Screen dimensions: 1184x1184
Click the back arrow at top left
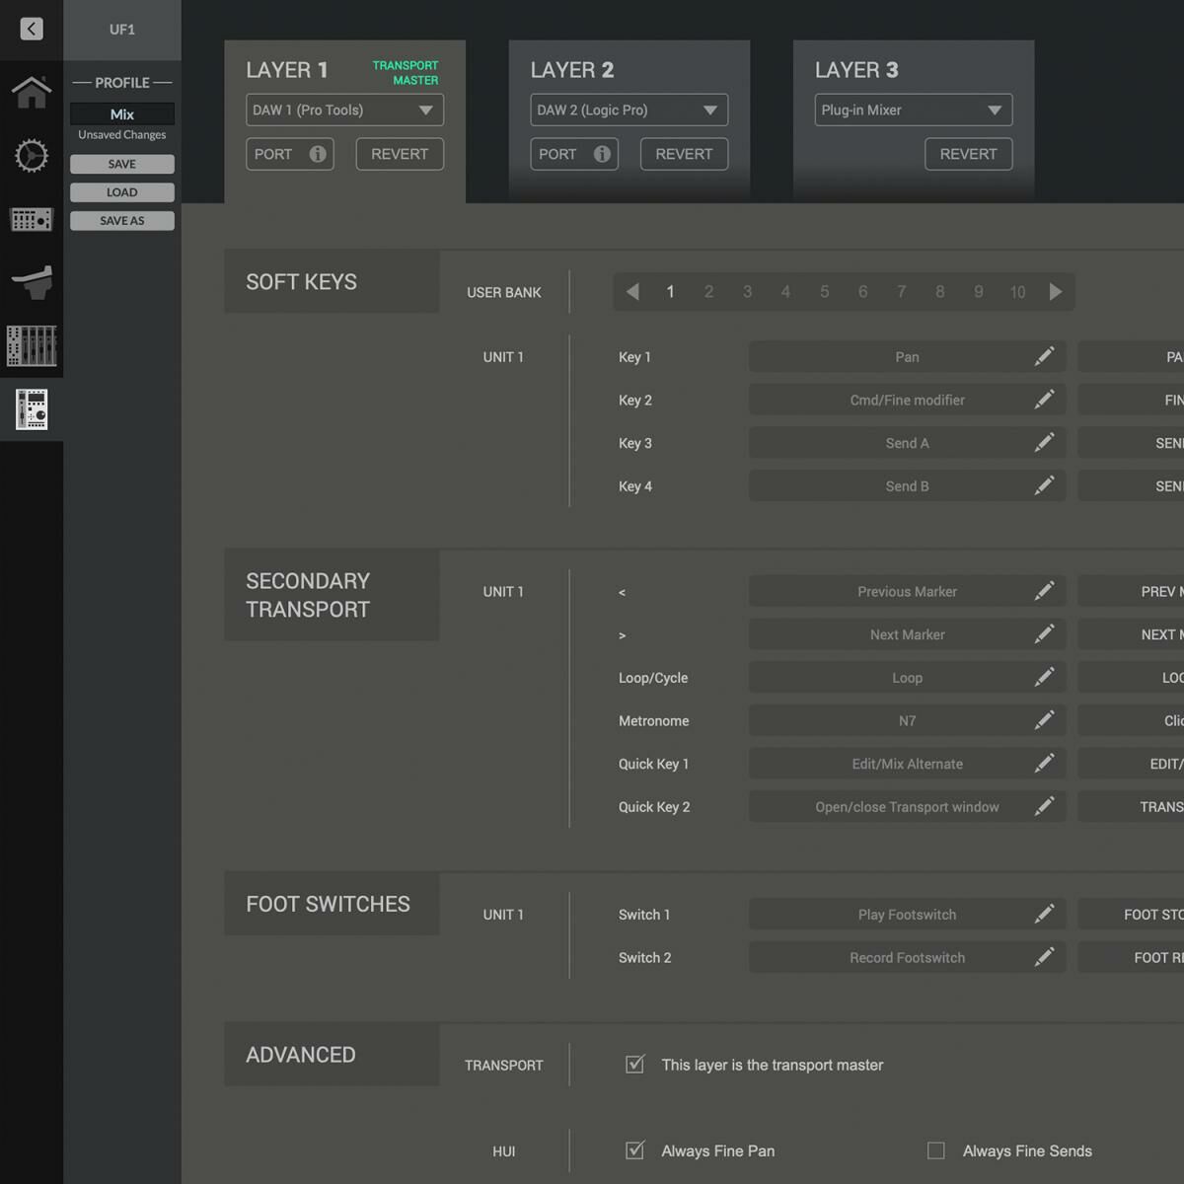[32, 29]
